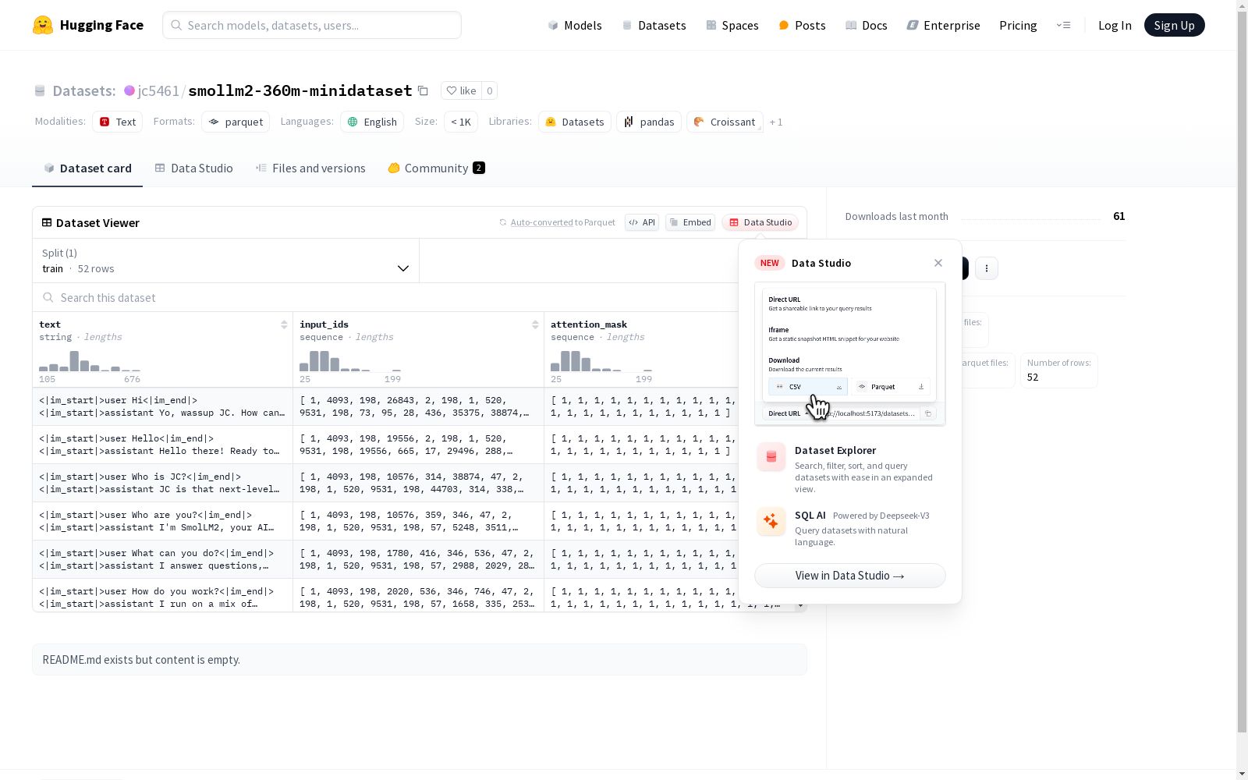Image resolution: width=1248 pixels, height=780 pixels.
Task: Open the three-dot more options button
Action: tap(987, 268)
